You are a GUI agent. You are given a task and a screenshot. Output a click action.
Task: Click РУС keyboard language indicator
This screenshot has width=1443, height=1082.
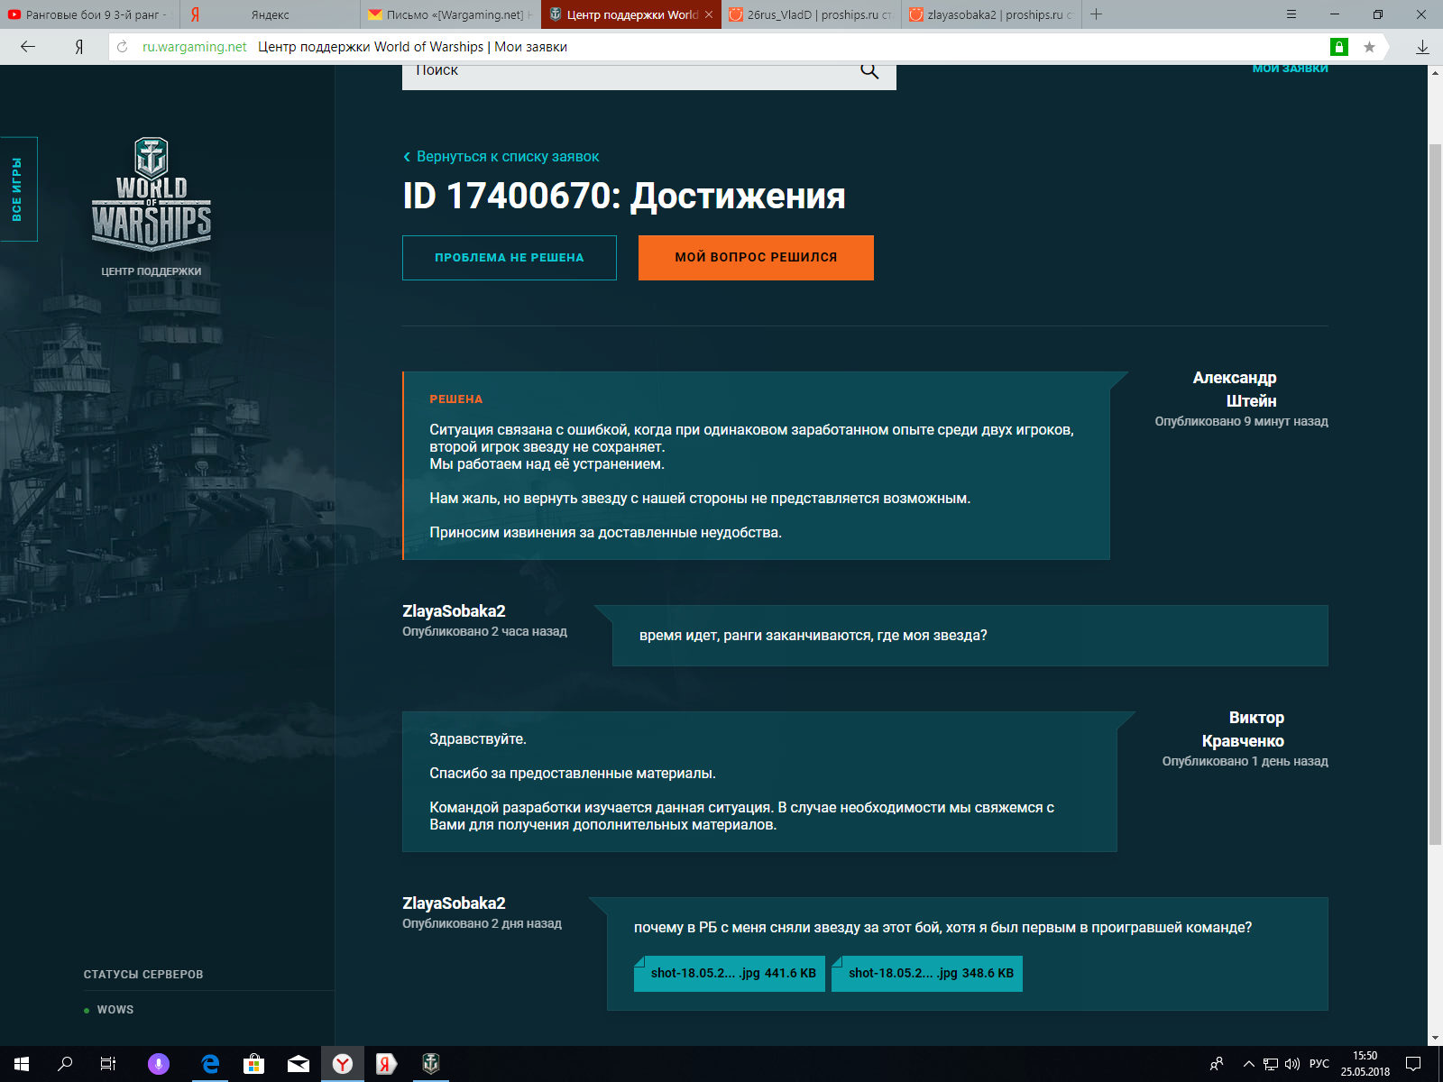point(1319,1064)
